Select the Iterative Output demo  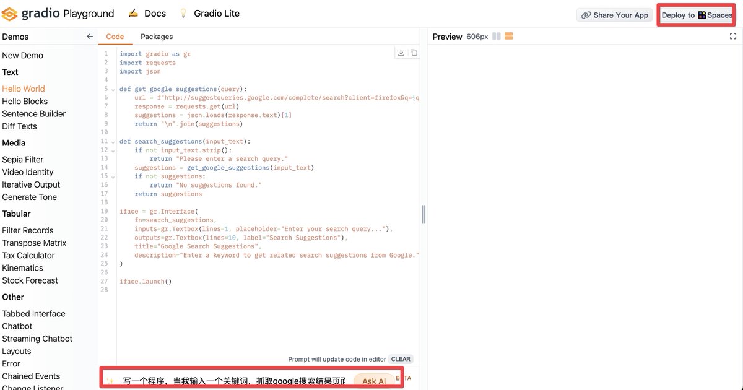pyautogui.click(x=31, y=184)
